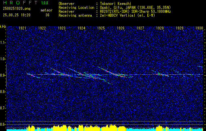This screenshot has height=131, width=206.
Task: Click the Receiver label
Action: click(x=66, y=11)
